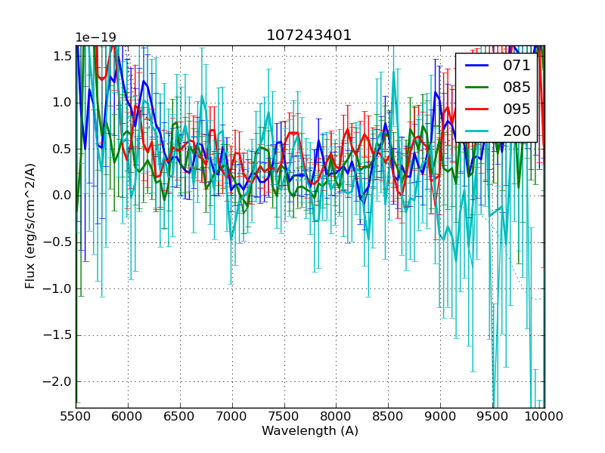Click the 8500 x-axis tick label
Screen dimensions: 605x453
[388, 416]
